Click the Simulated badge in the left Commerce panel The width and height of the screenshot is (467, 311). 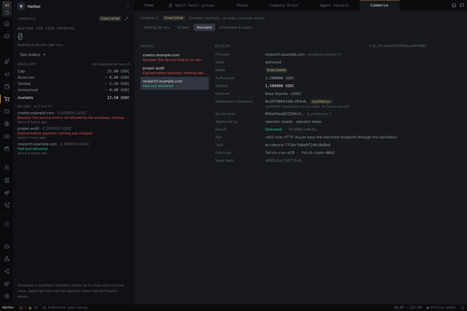110,19
